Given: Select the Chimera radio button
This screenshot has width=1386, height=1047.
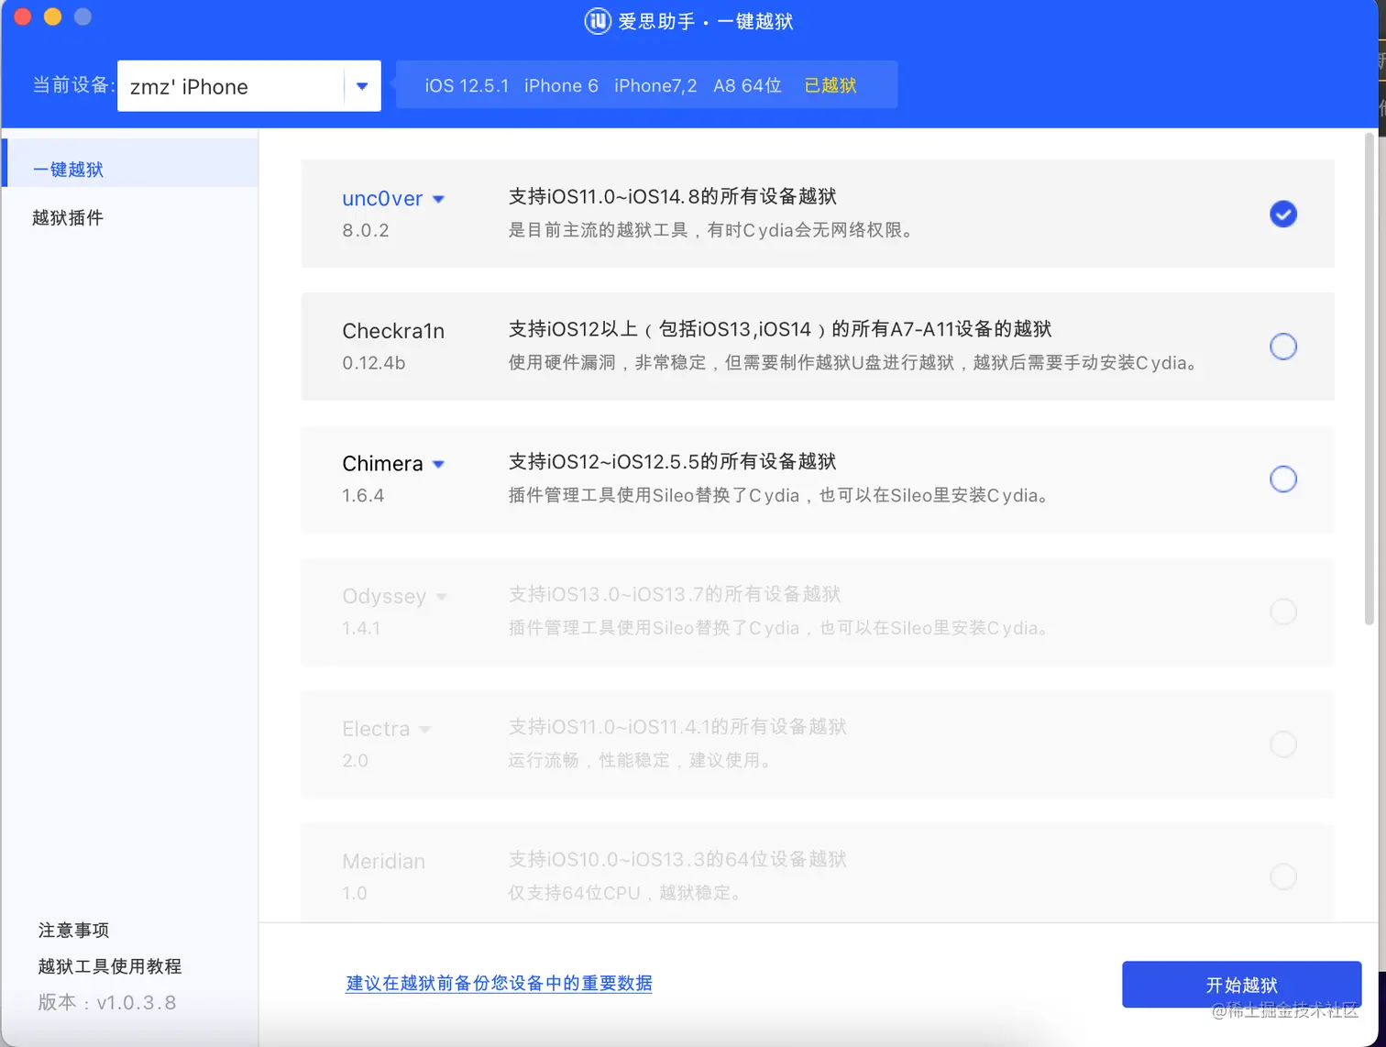Looking at the screenshot, I should pyautogui.click(x=1282, y=479).
